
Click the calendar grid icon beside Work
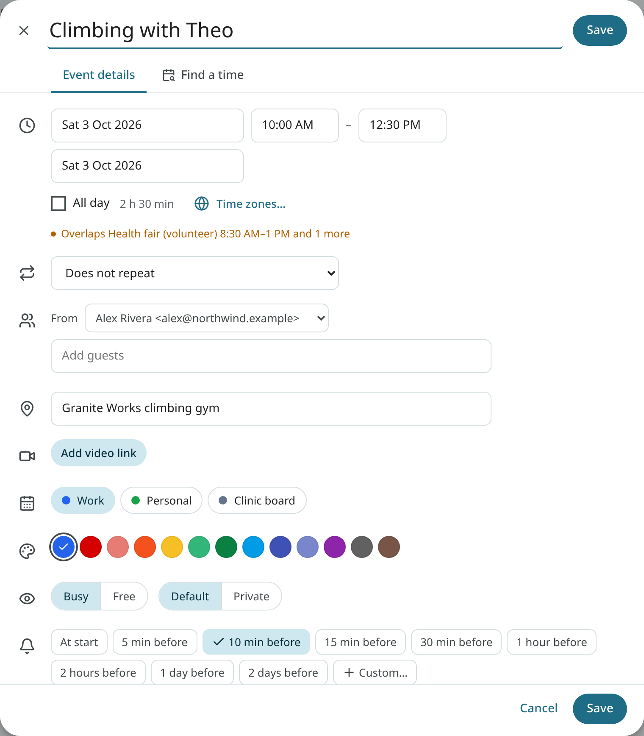tap(27, 504)
